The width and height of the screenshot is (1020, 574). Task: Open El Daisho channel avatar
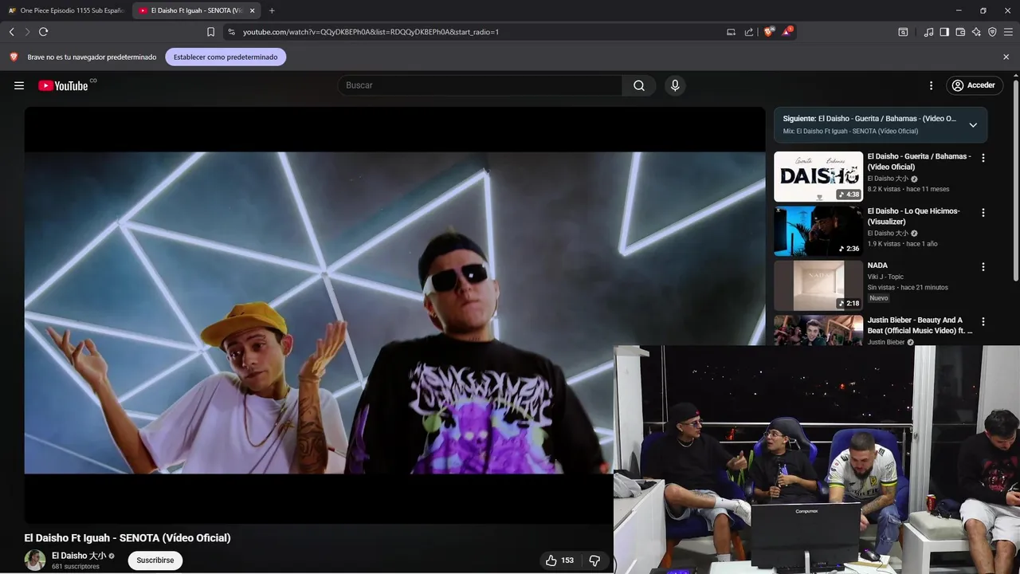(x=35, y=560)
